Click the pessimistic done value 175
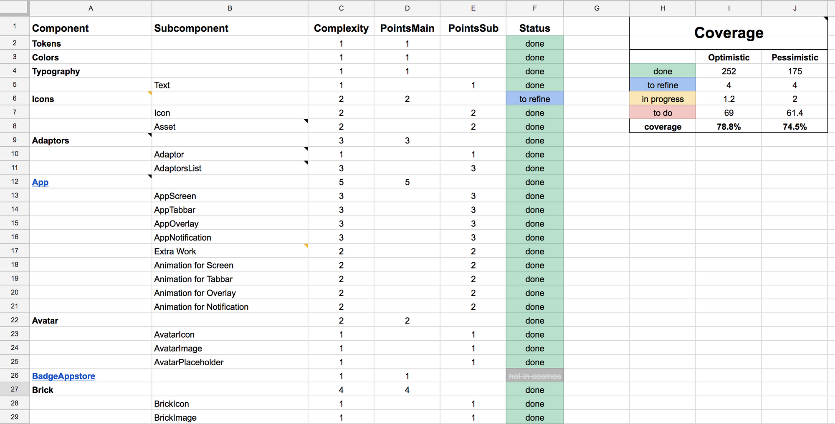This screenshot has height=424, width=835. pyautogui.click(x=795, y=71)
